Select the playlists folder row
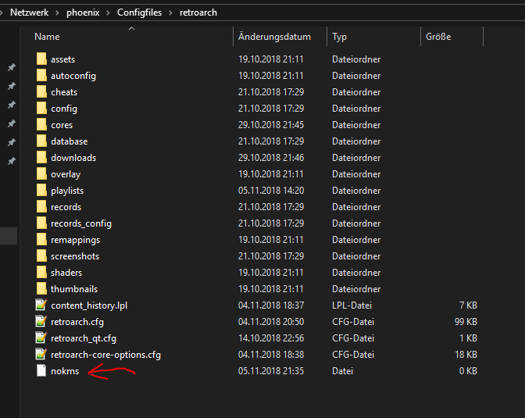 point(67,191)
